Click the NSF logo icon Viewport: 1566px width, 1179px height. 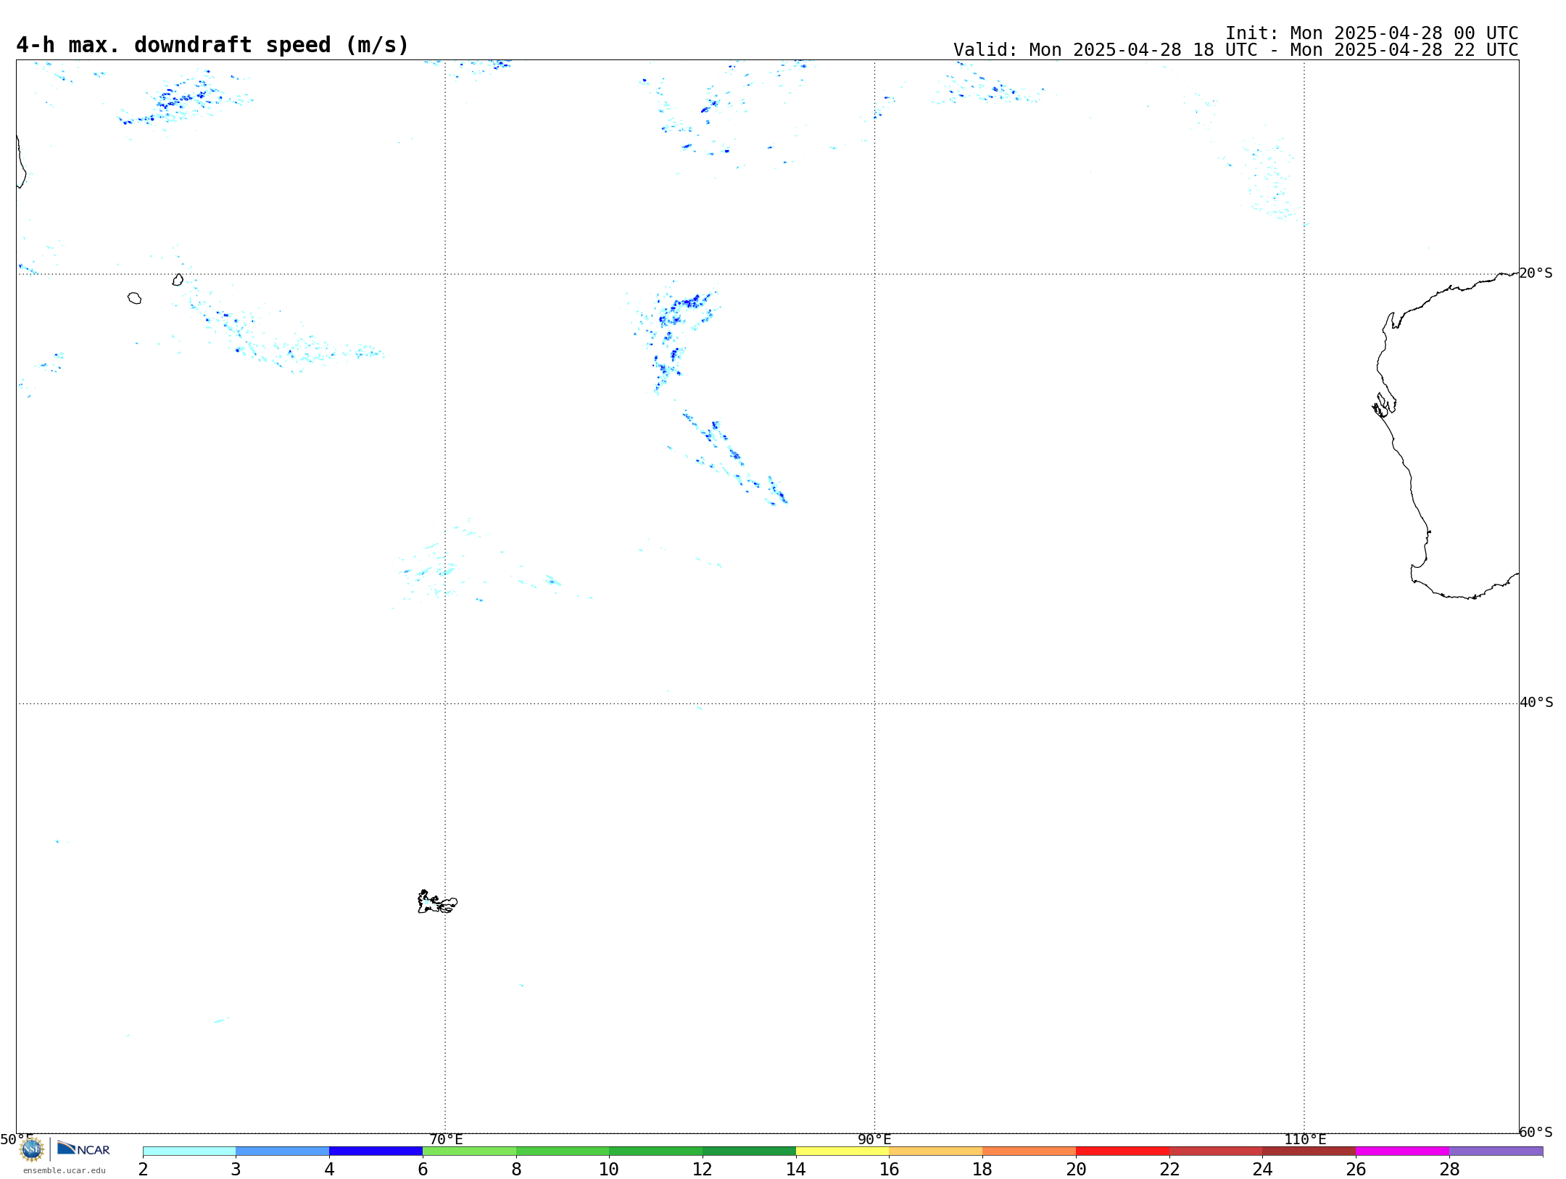pyautogui.click(x=32, y=1149)
